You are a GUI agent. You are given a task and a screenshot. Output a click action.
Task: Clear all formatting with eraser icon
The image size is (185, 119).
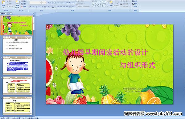click(x=54, y=2)
